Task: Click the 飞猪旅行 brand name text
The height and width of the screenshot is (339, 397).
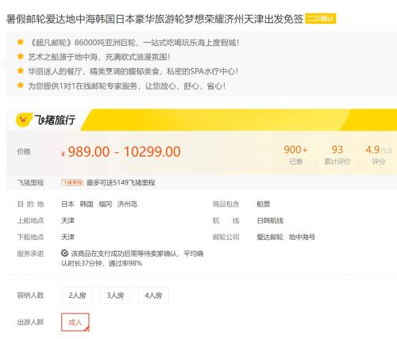Action: (x=55, y=120)
